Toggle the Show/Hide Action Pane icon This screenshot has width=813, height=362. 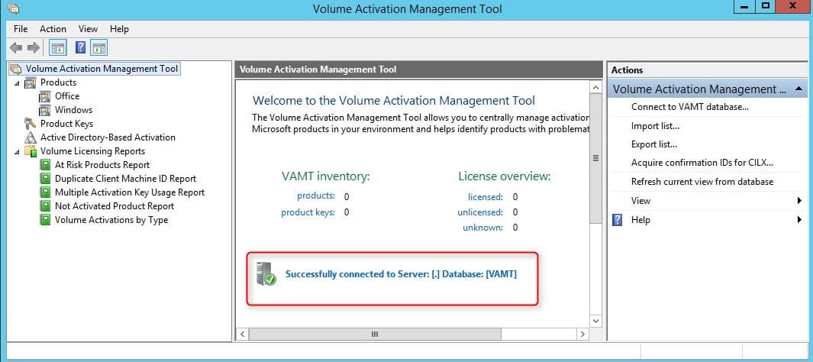coord(99,48)
